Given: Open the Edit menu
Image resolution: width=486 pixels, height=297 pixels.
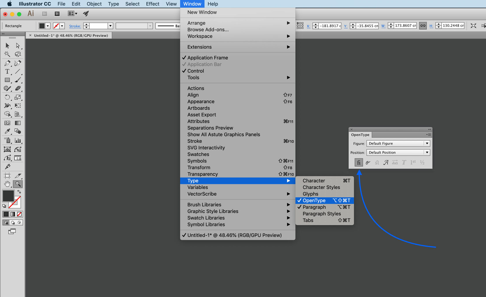Looking at the screenshot, I should tap(76, 4).
